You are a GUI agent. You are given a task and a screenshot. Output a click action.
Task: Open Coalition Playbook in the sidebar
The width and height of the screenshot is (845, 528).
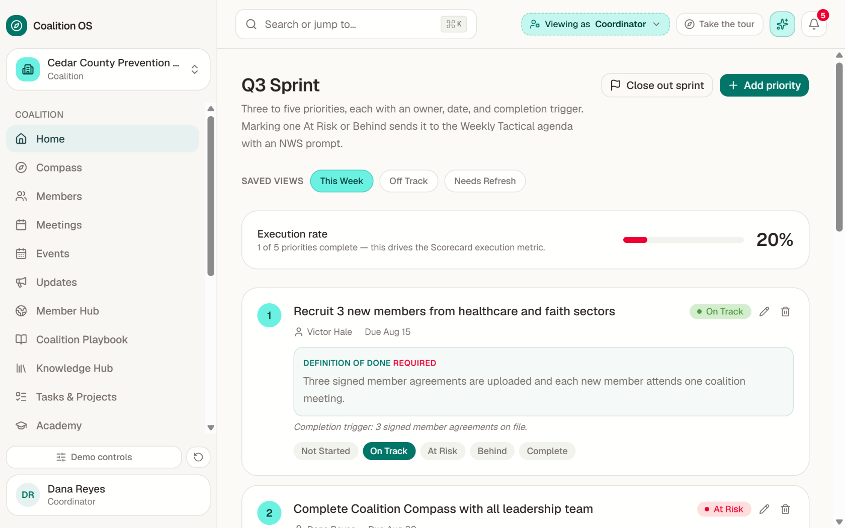pyautogui.click(x=103, y=339)
